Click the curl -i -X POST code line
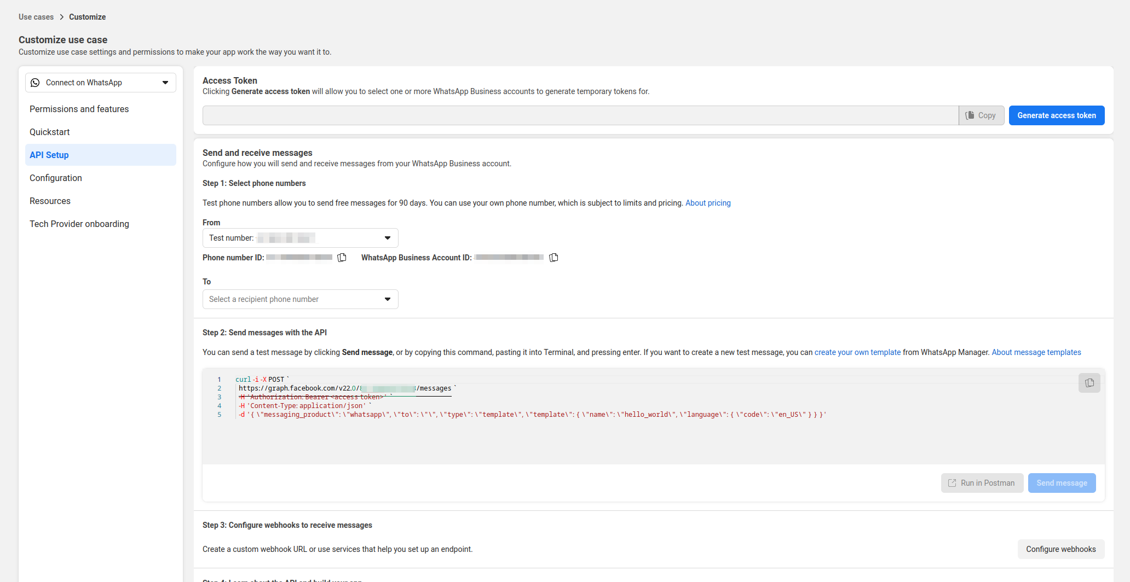 pos(262,380)
